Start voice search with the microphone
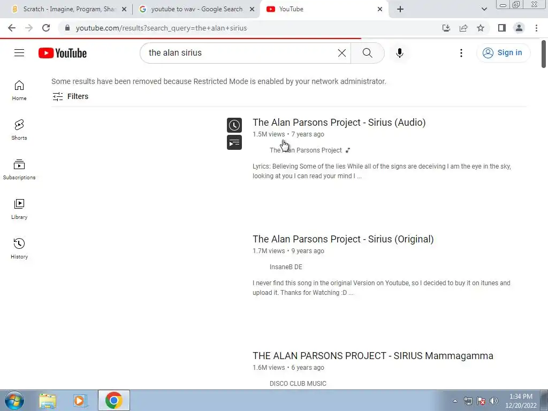 coord(399,53)
